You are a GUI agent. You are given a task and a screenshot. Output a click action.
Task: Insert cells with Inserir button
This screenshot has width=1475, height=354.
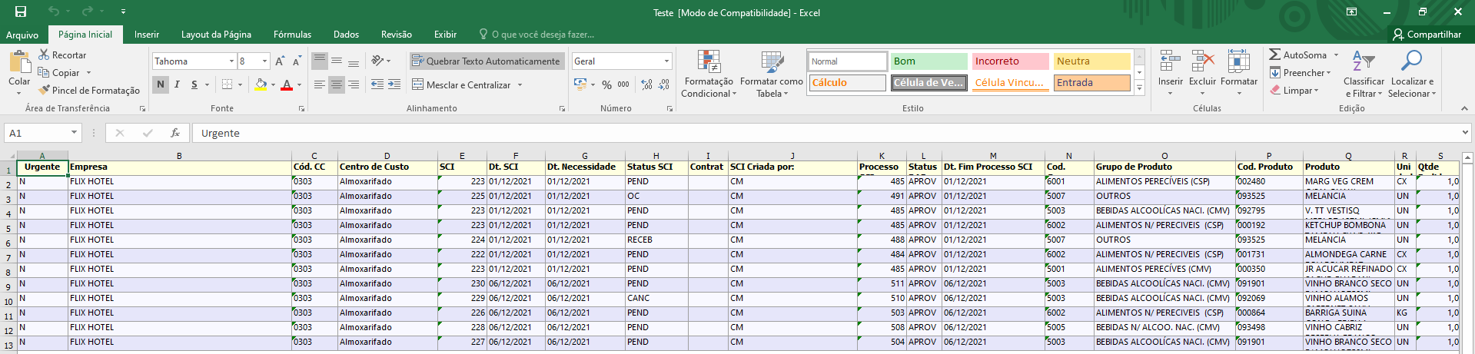(x=1171, y=73)
